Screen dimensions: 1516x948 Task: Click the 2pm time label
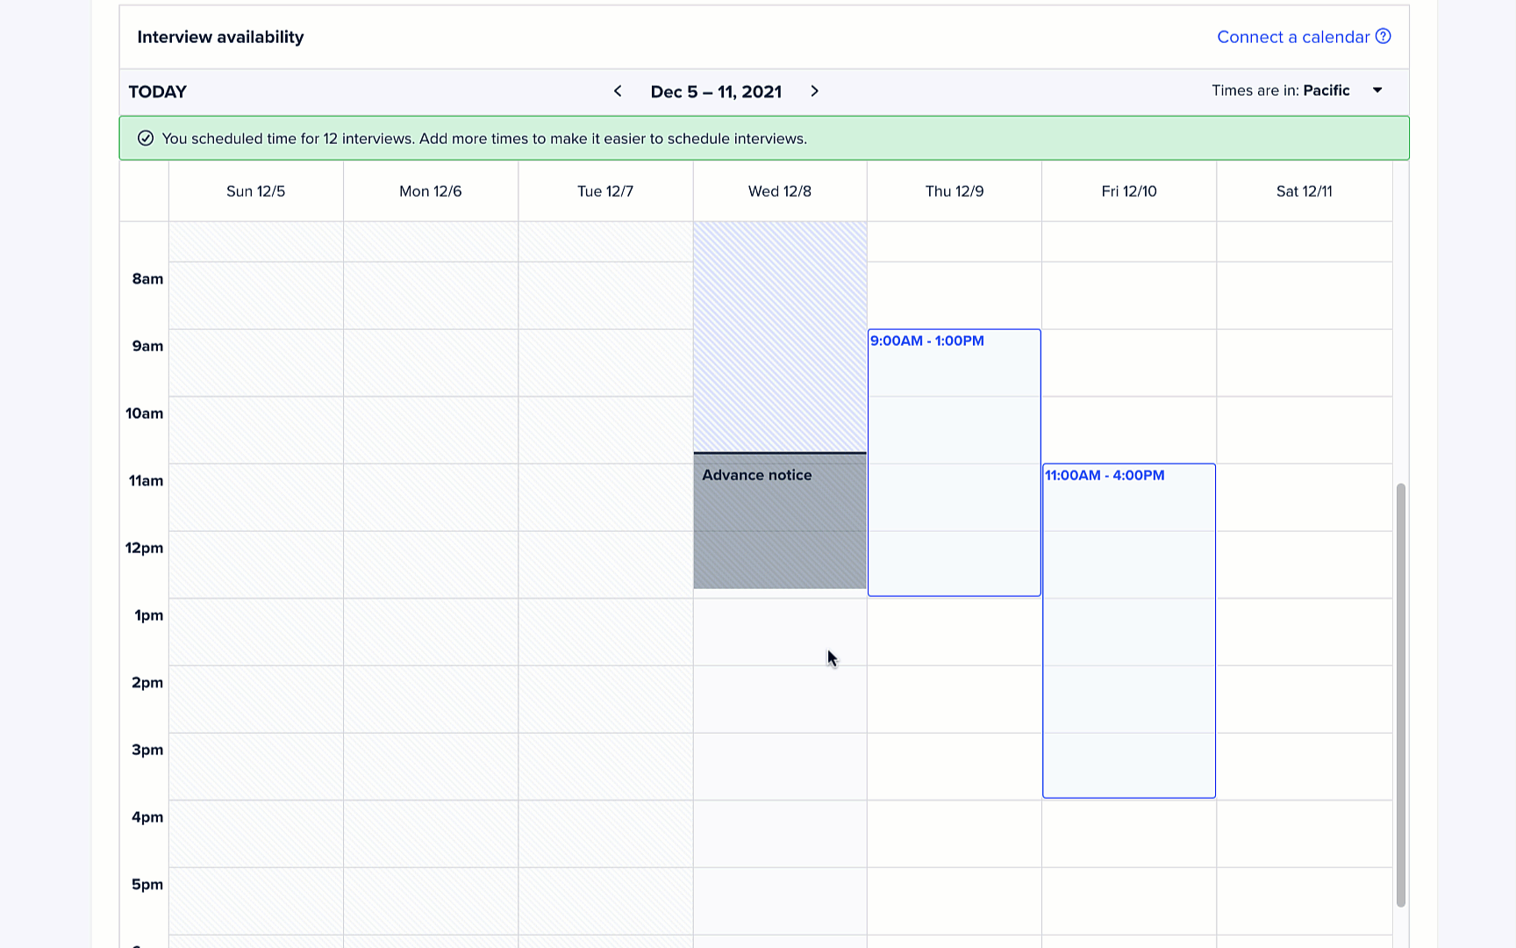[147, 683]
